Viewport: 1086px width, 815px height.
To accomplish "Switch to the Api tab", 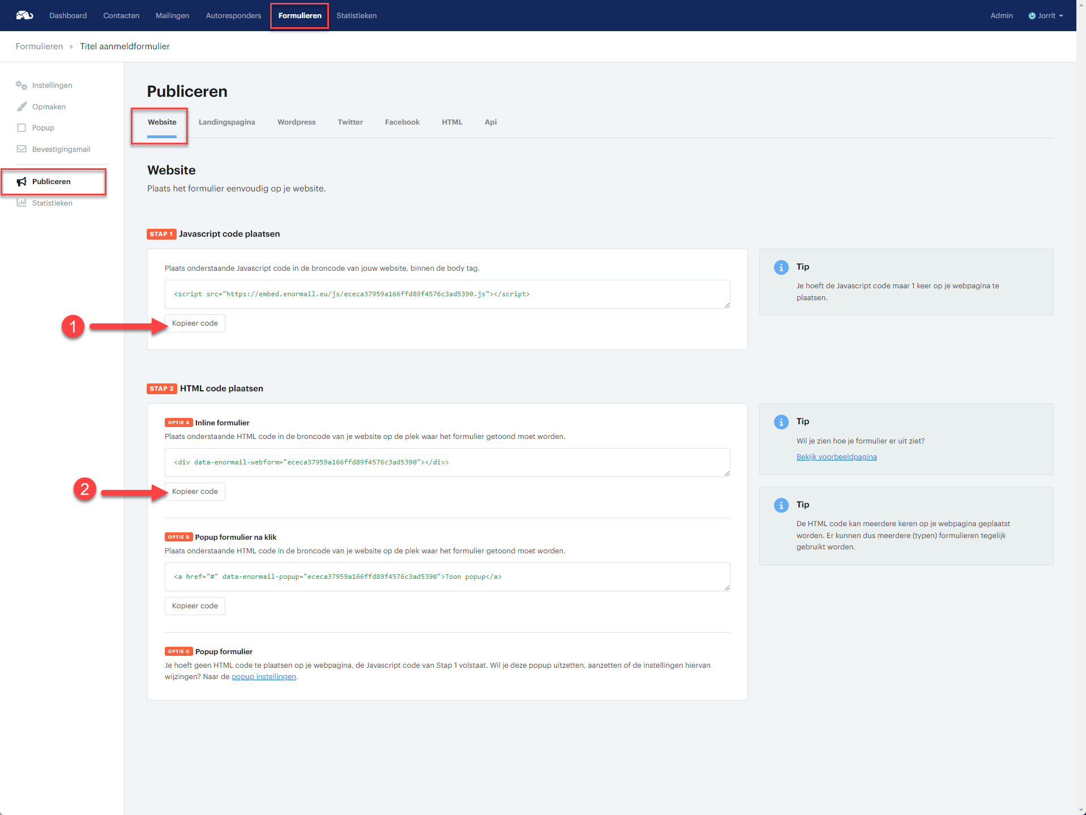I will click(x=490, y=122).
